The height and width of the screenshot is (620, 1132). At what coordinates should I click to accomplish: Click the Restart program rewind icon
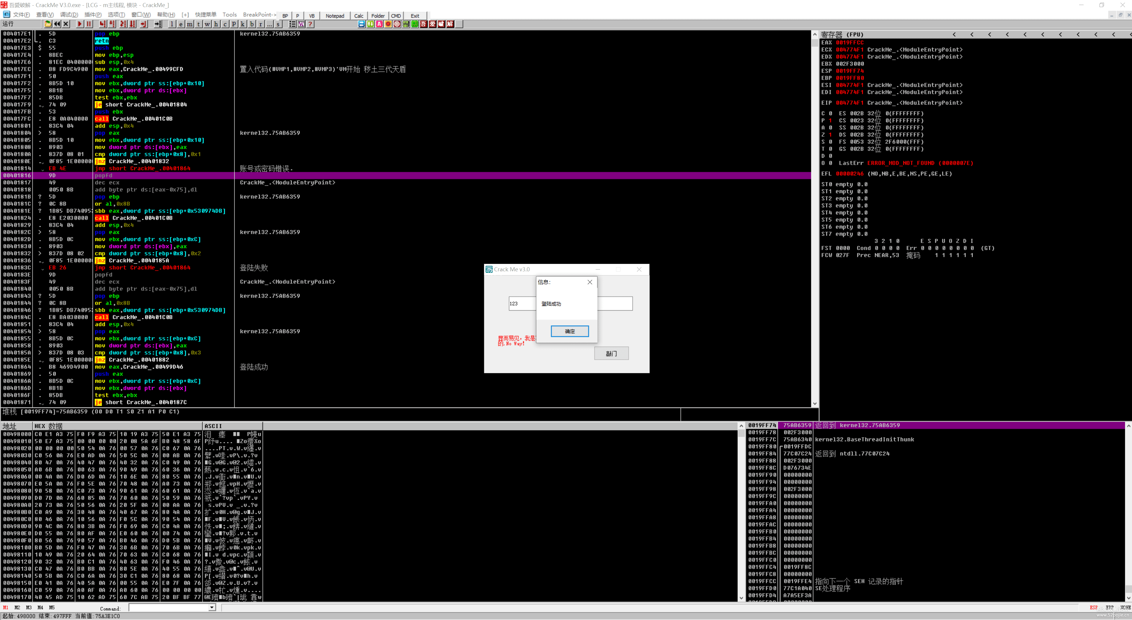pos(57,24)
